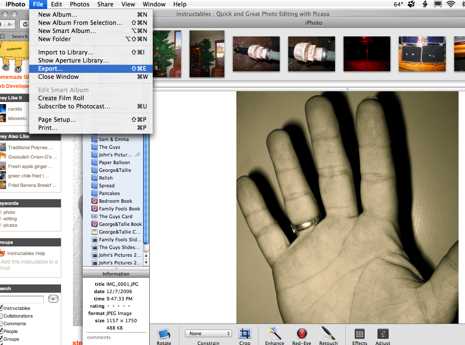Viewport: 465px width, 345px height.
Task: Click the title IMG_0001.JPG value
Action: (x=122, y=284)
